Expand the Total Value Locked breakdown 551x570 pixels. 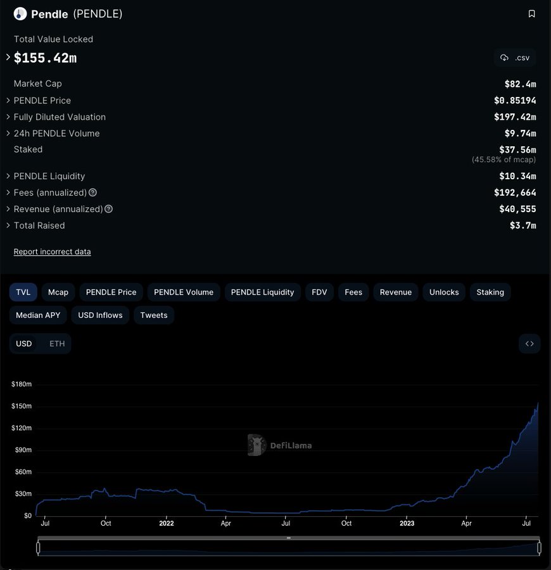[8, 57]
